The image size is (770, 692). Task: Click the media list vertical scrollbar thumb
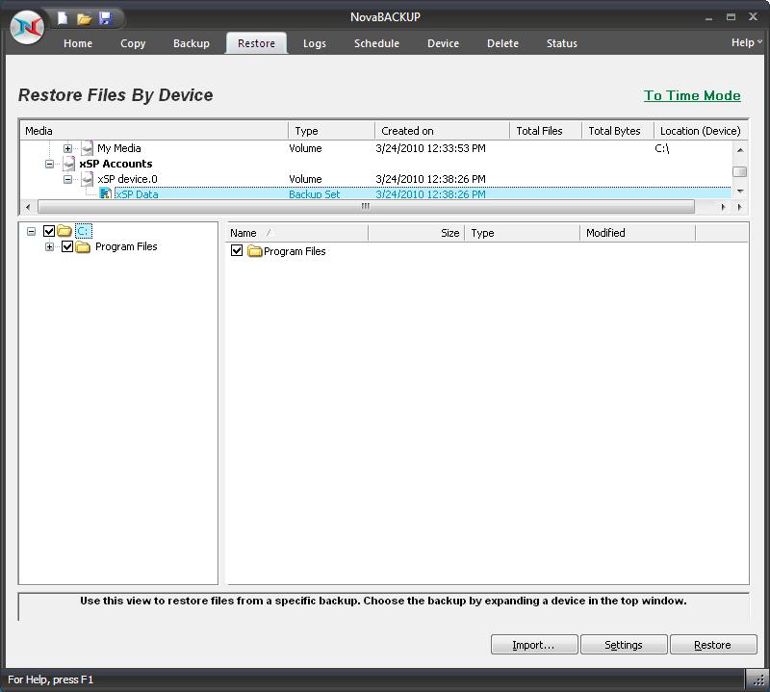click(739, 171)
